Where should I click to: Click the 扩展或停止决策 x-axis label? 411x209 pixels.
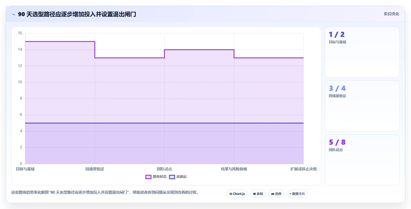pyautogui.click(x=303, y=169)
